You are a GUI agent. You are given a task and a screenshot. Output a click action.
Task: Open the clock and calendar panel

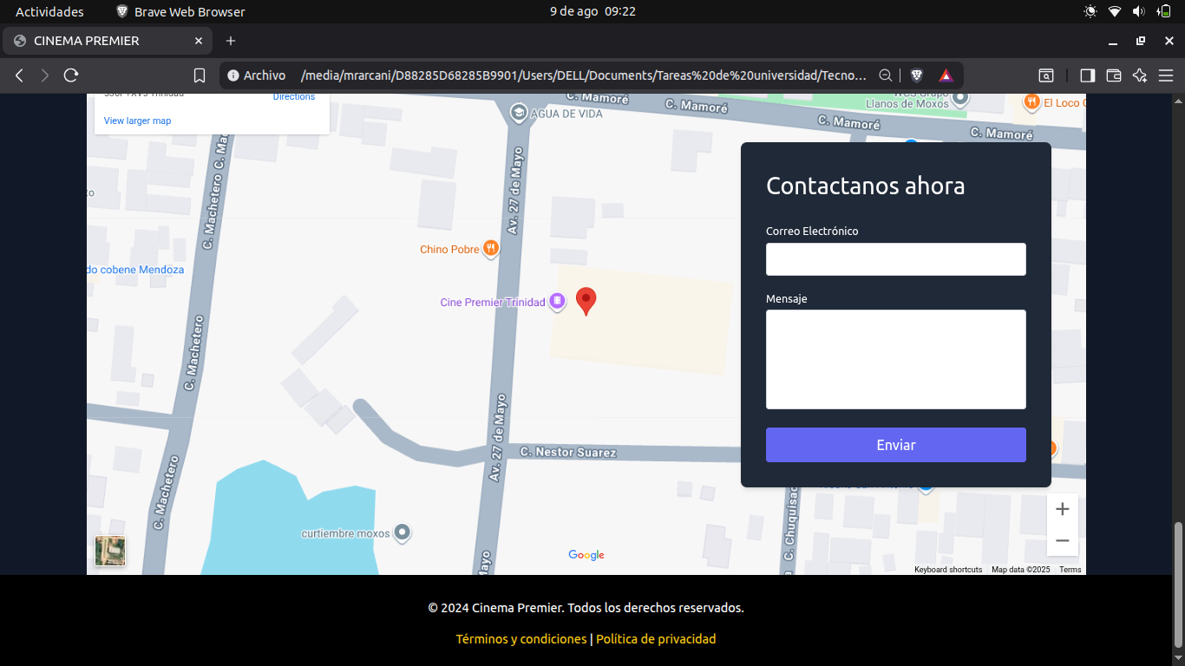(592, 11)
